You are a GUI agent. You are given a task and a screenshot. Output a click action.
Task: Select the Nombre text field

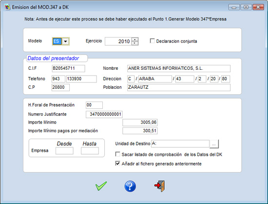click(179, 68)
